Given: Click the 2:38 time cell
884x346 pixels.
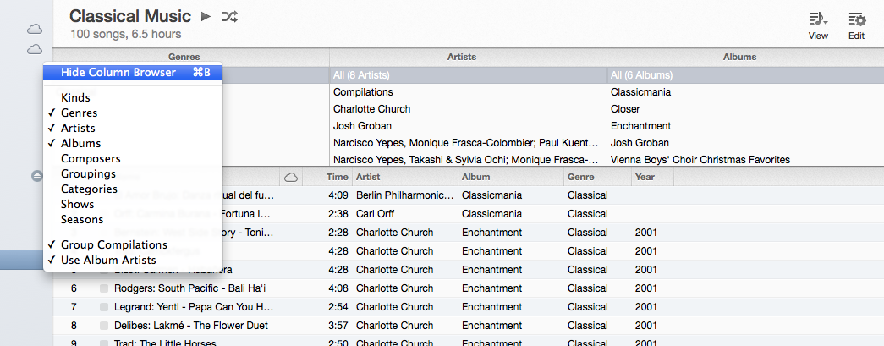Looking at the screenshot, I should 338,214.
